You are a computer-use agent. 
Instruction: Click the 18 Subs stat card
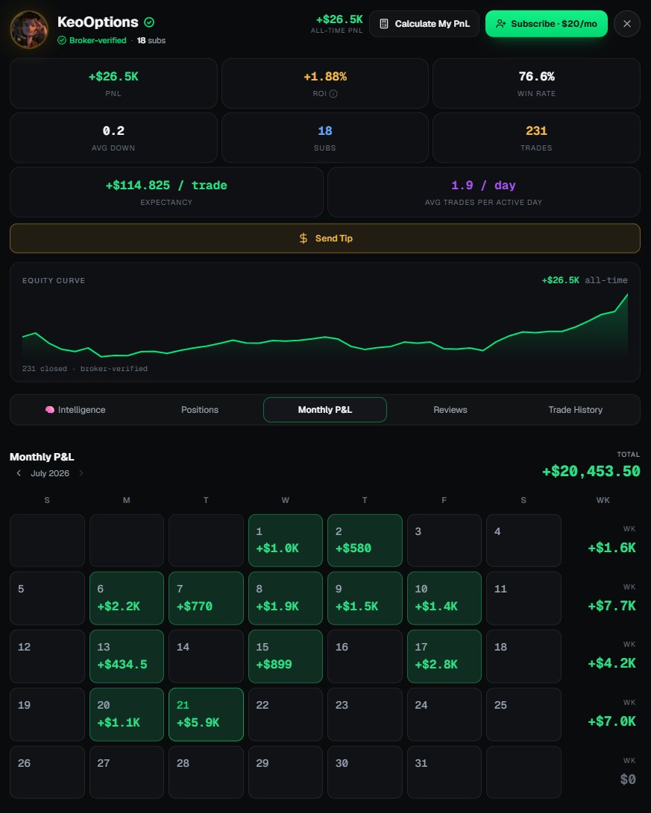[324, 138]
